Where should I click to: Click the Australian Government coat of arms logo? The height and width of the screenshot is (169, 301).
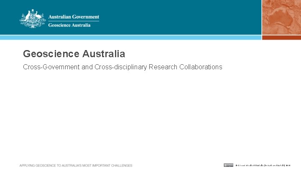pos(33,19)
